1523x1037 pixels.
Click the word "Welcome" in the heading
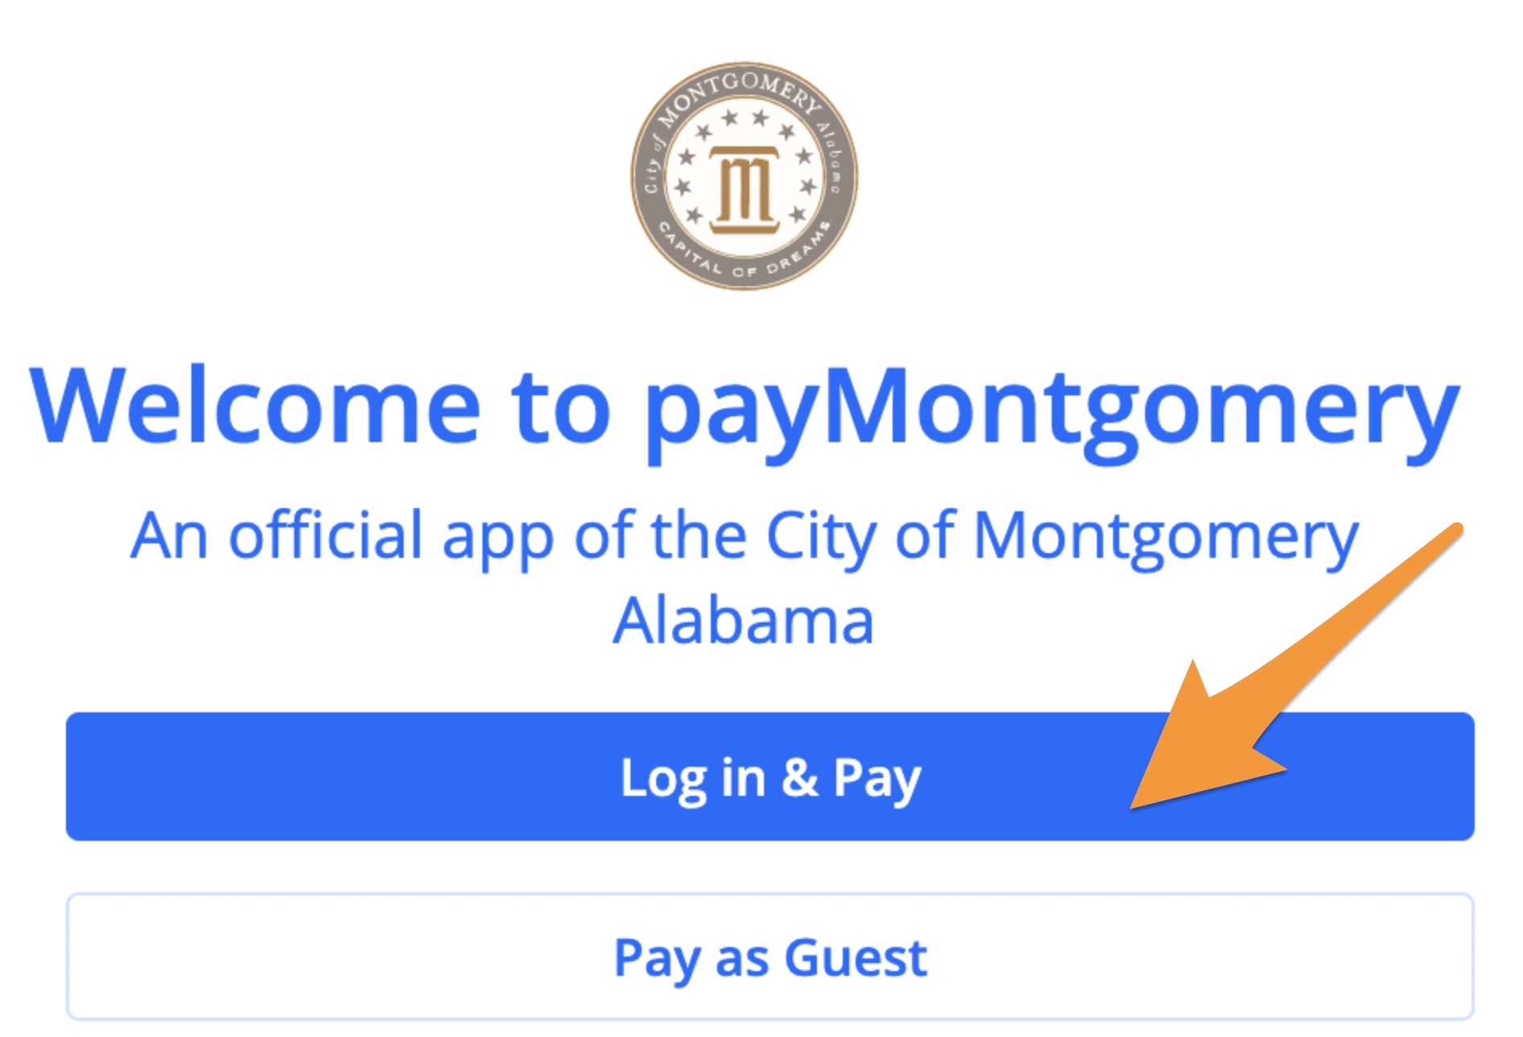pos(255,404)
